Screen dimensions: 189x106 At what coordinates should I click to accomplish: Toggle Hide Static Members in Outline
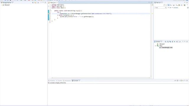point(172,42)
